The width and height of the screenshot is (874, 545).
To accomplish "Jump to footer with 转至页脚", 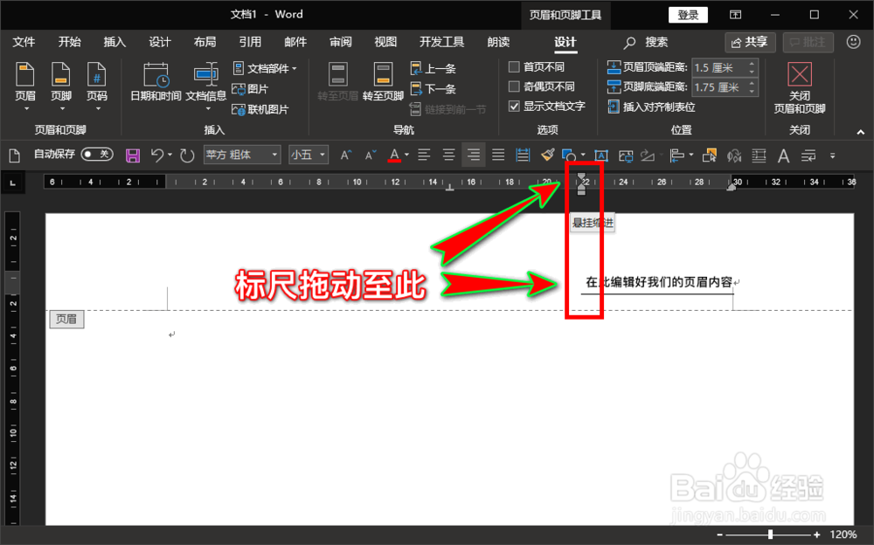I will pos(382,83).
